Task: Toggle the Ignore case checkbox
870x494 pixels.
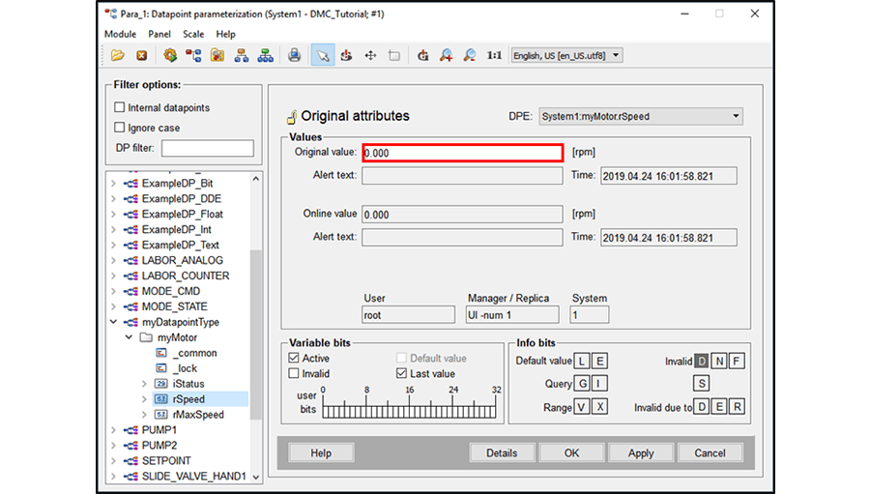Action: [120, 128]
